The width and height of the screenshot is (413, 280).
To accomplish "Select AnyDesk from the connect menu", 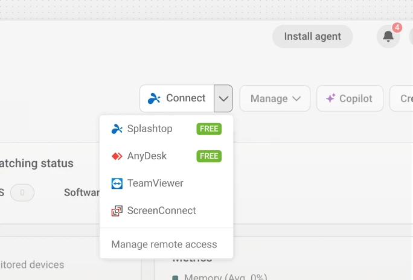I will click(167, 156).
